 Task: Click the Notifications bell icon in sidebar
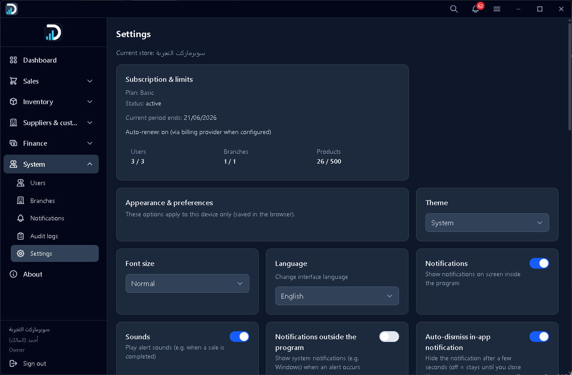click(21, 218)
